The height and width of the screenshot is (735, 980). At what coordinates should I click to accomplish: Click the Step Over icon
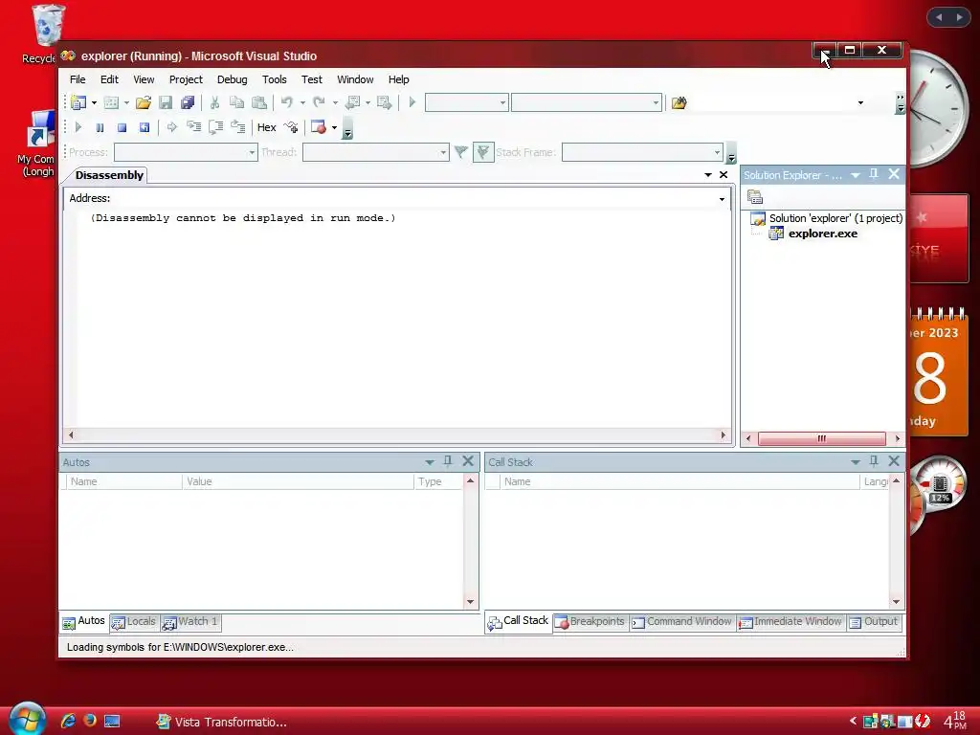click(x=215, y=127)
